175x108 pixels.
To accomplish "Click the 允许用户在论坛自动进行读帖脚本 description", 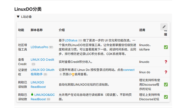I will [x=95, y=97].
